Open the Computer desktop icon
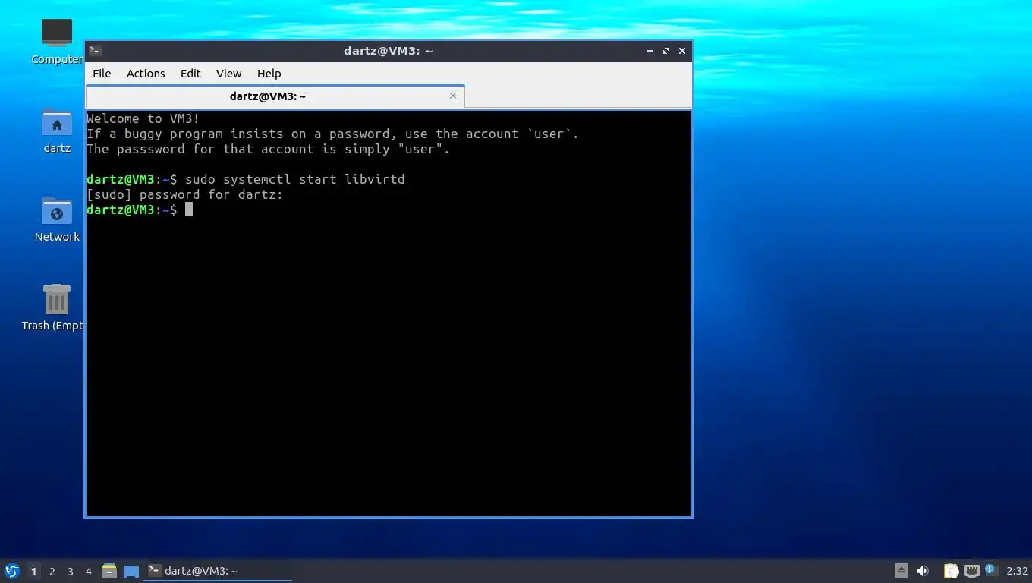Screen dimensions: 1032x583 pyautogui.click(x=57, y=41)
